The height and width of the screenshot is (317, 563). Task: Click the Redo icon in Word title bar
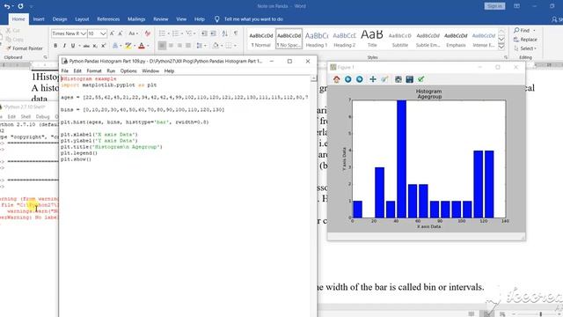point(20,6)
